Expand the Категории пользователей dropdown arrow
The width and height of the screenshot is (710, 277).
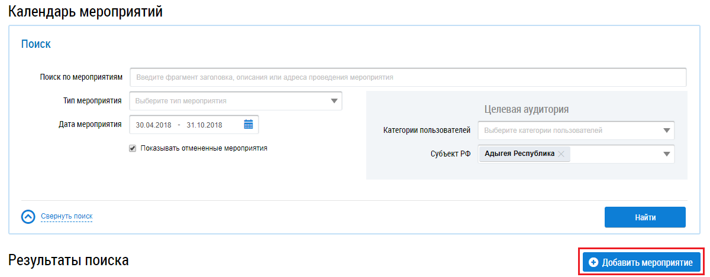click(x=667, y=131)
